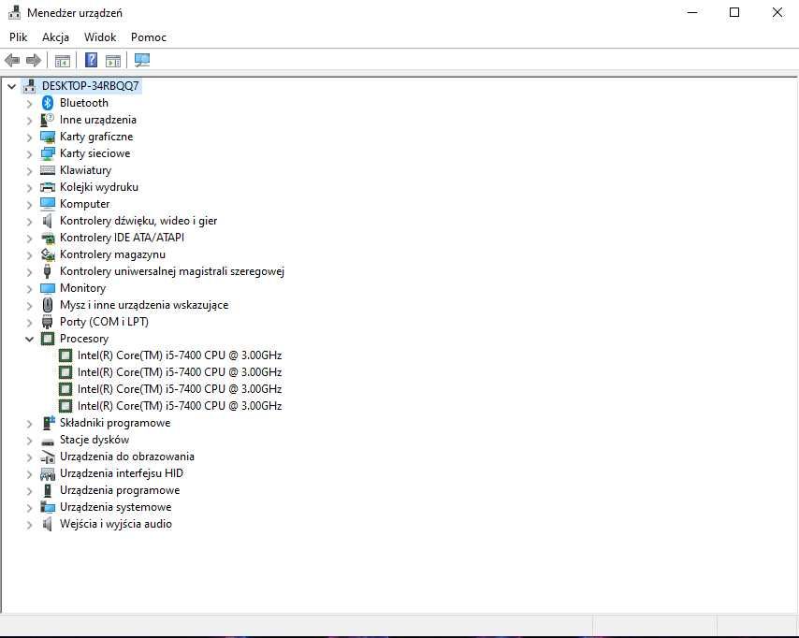Click the DESKTOP-34RBQQ7 computer icon
The width and height of the screenshot is (799, 638).
[x=30, y=86]
